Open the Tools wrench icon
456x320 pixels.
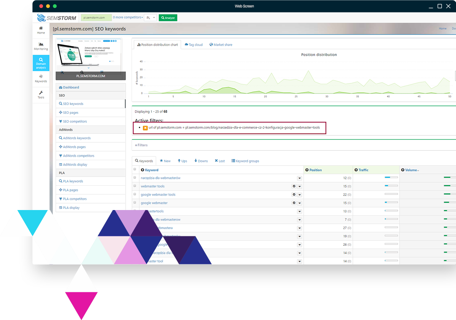point(41,94)
